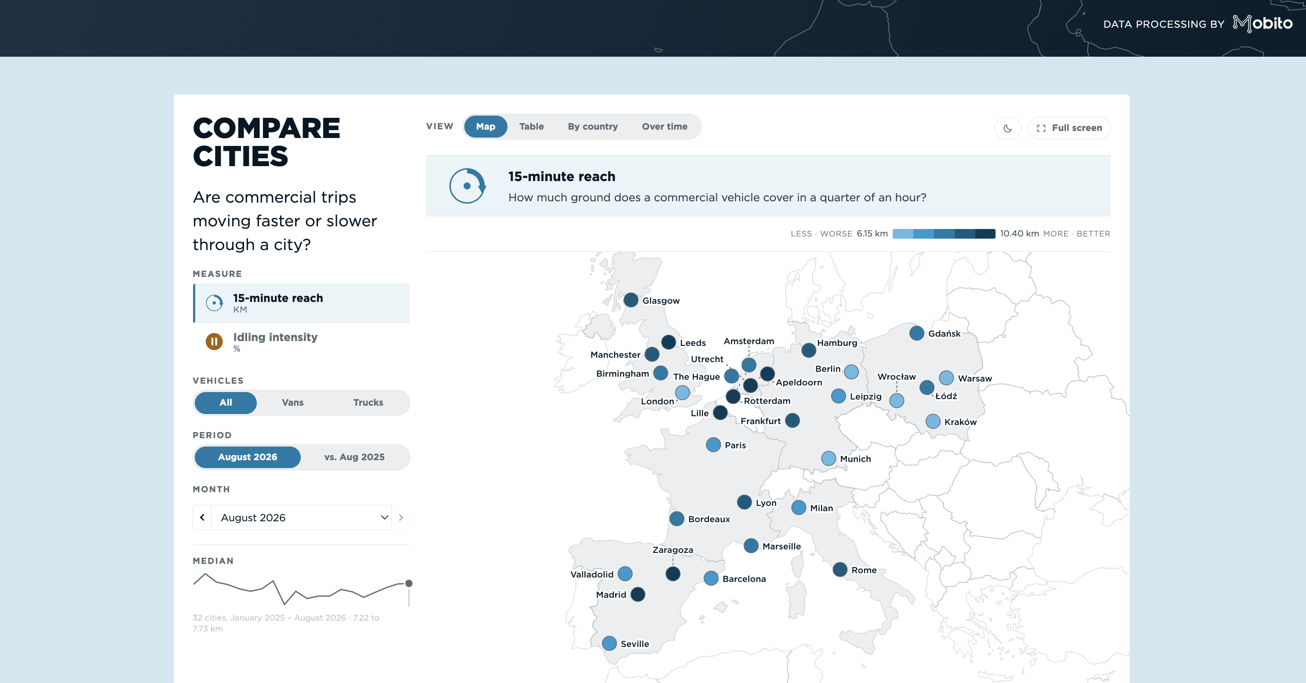This screenshot has width=1306, height=683.
Task: Select the Milan city marker
Action: click(x=799, y=508)
